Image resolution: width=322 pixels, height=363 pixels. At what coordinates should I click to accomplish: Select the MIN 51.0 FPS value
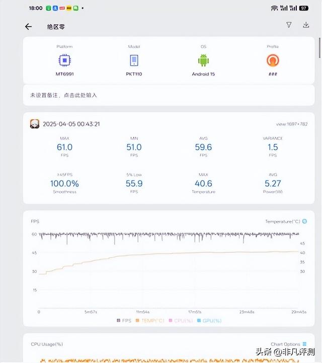134,147
